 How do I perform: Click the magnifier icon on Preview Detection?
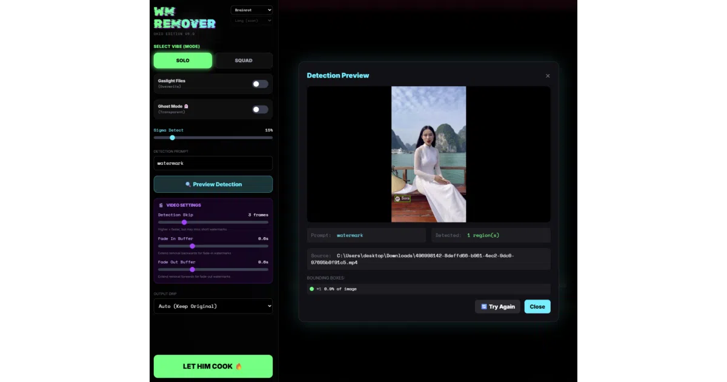point(188,184)
